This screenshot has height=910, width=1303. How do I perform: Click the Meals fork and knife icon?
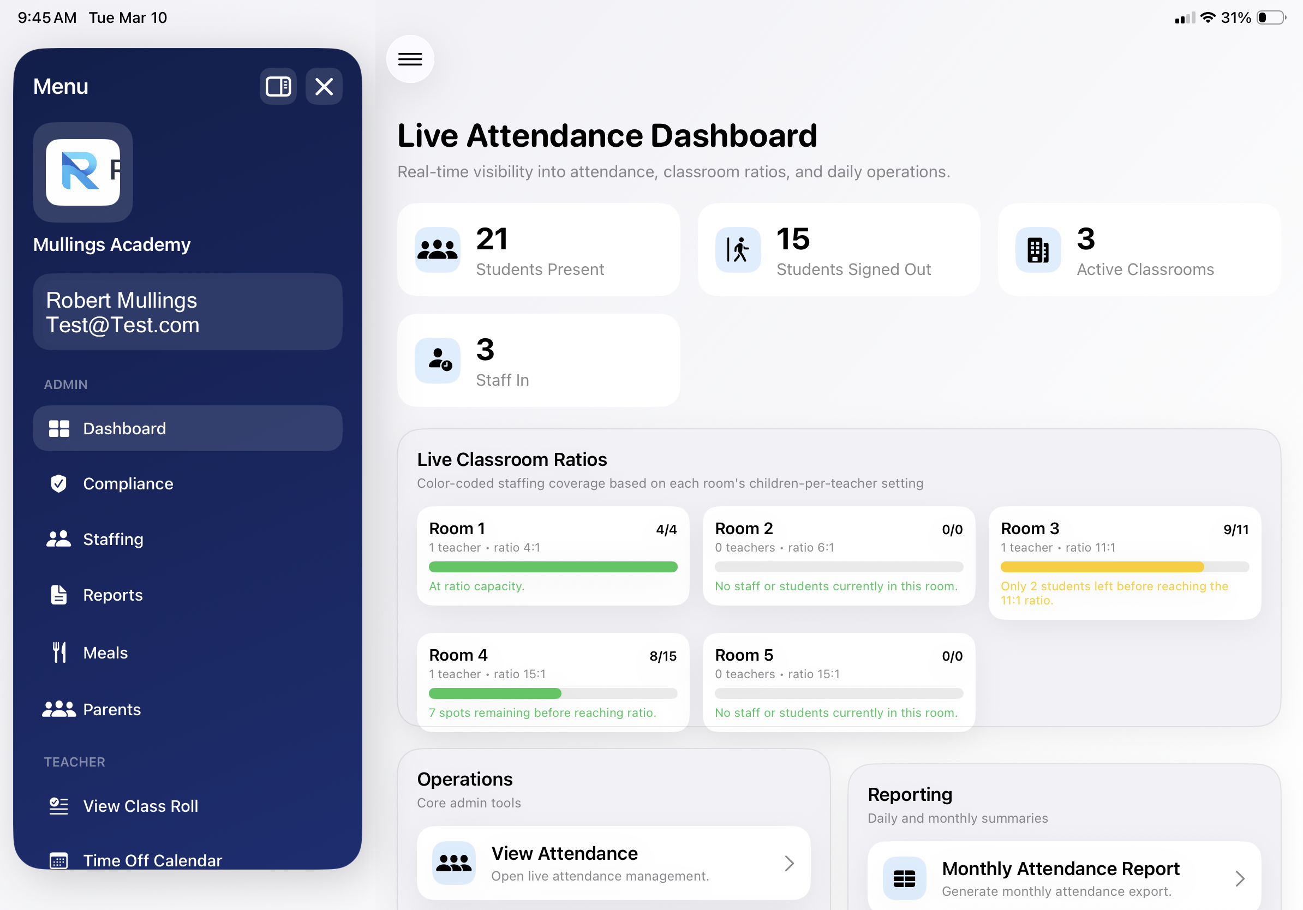click(x=59, y=652)
